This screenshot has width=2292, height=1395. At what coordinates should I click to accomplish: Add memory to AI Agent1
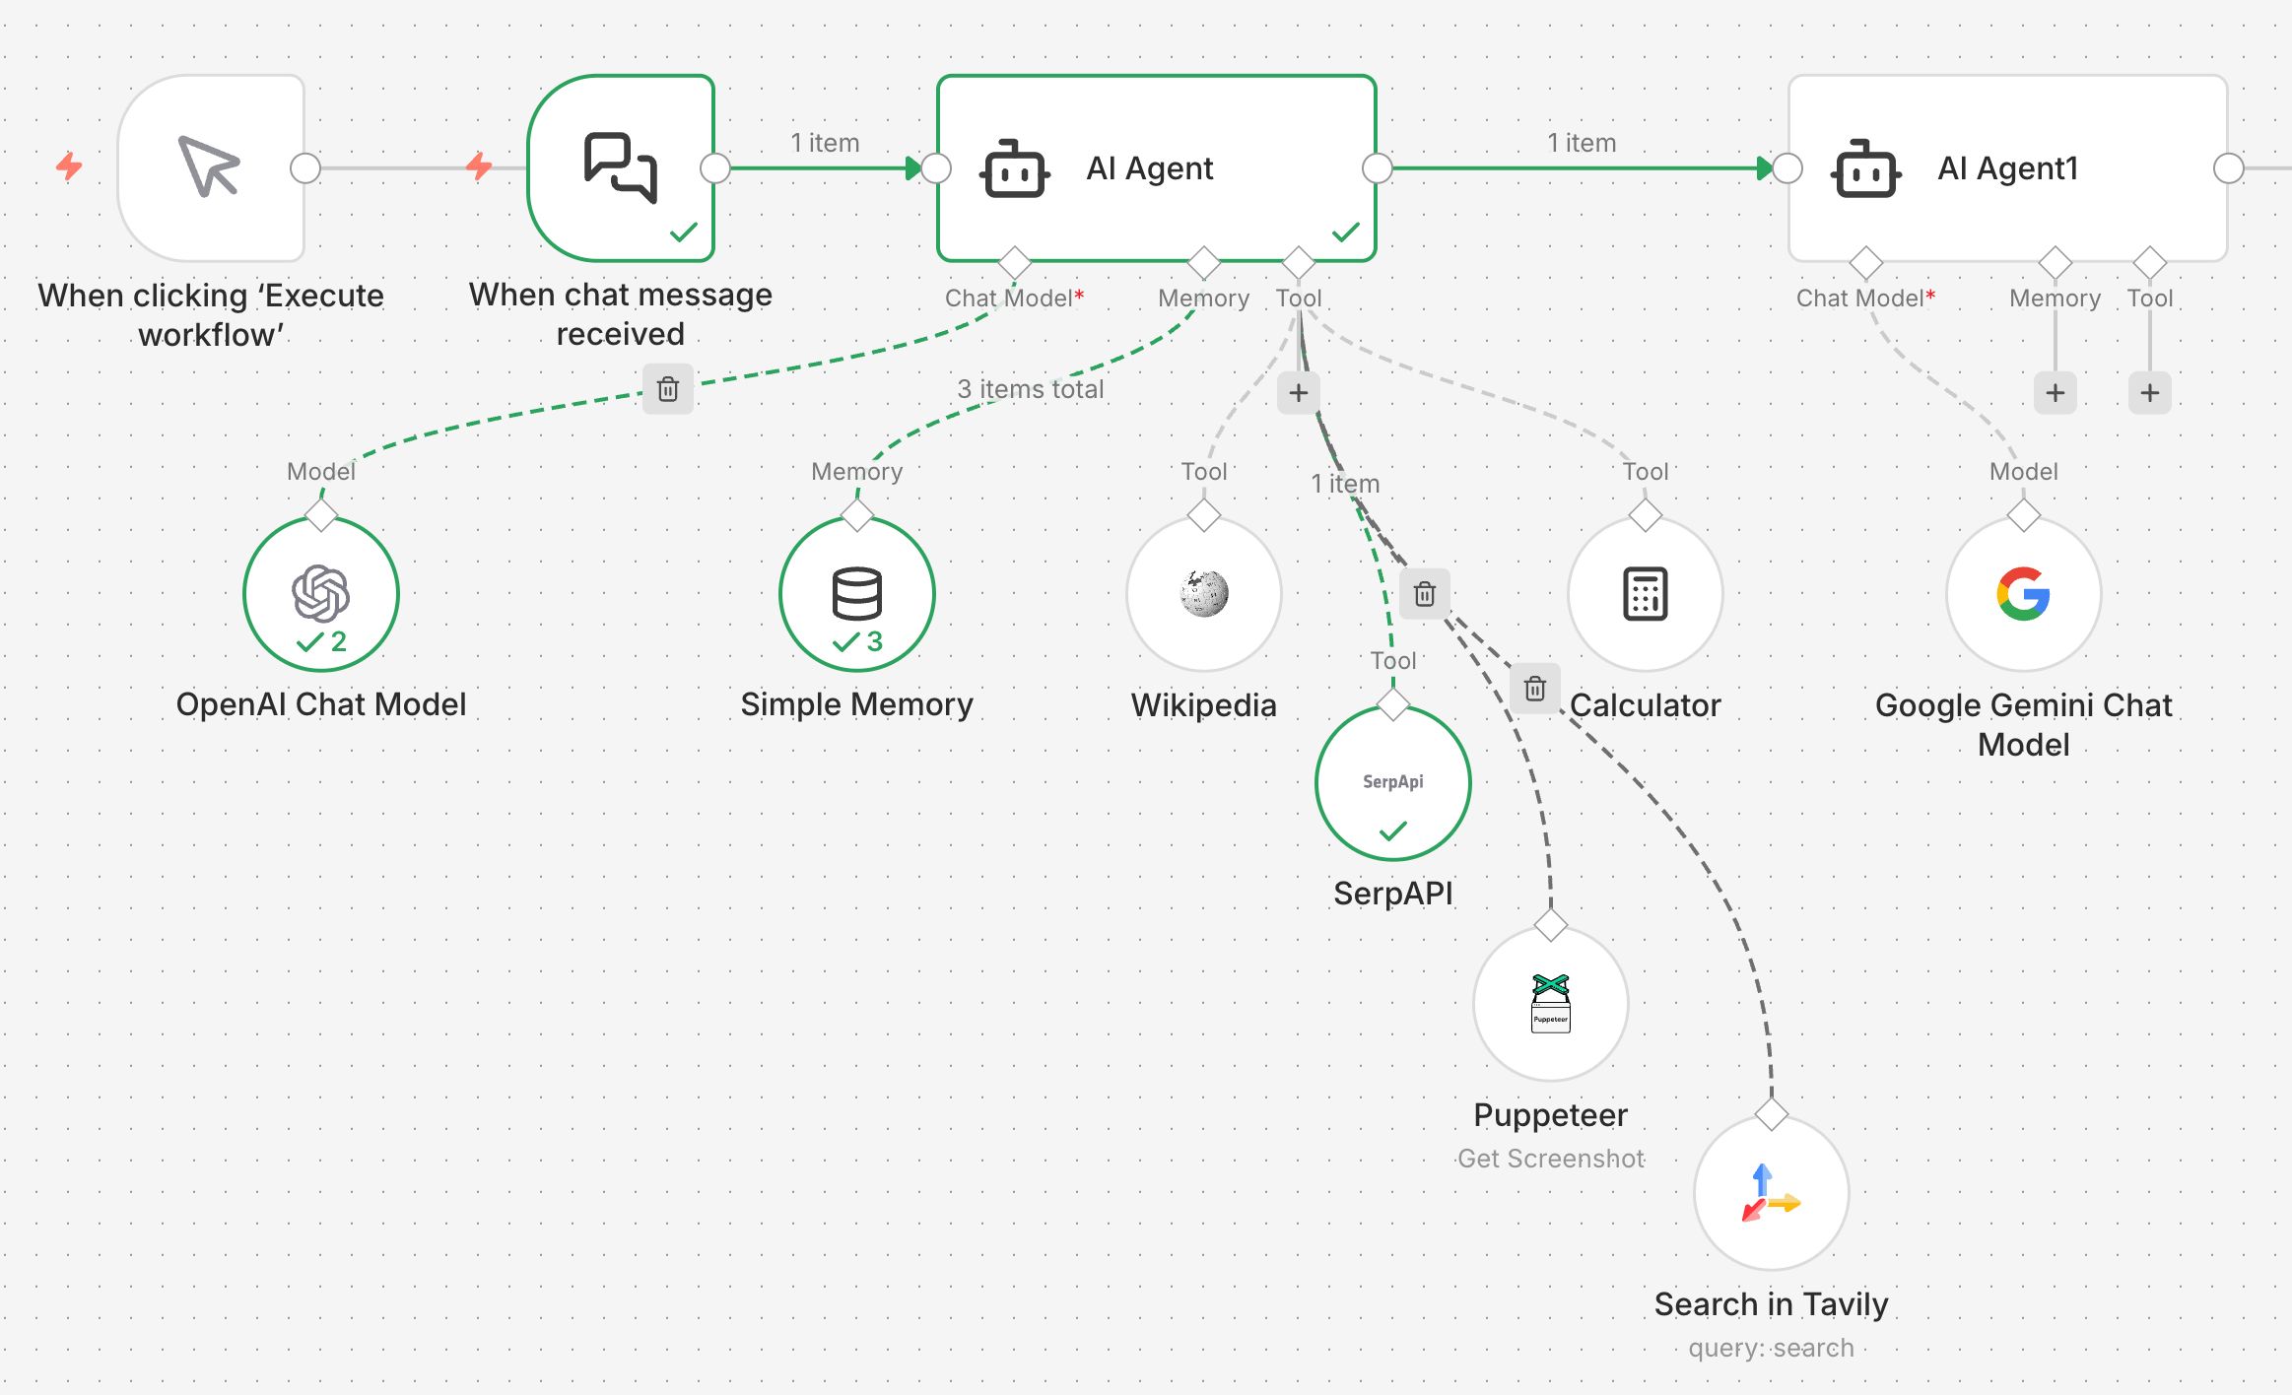[x=2055, y=393]
